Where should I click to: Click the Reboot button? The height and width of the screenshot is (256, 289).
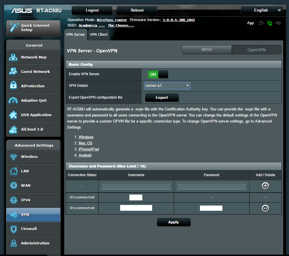pos(137,10)
